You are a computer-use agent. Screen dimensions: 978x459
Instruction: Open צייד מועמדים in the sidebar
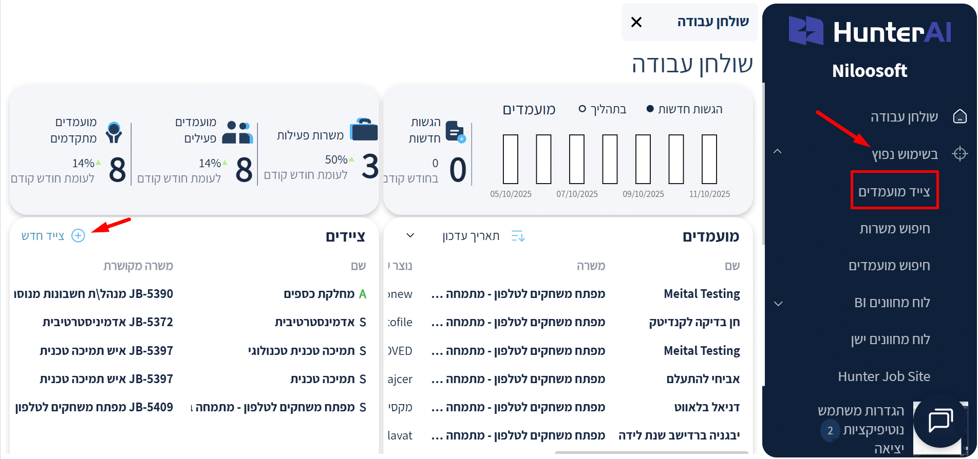click(894, 191)
